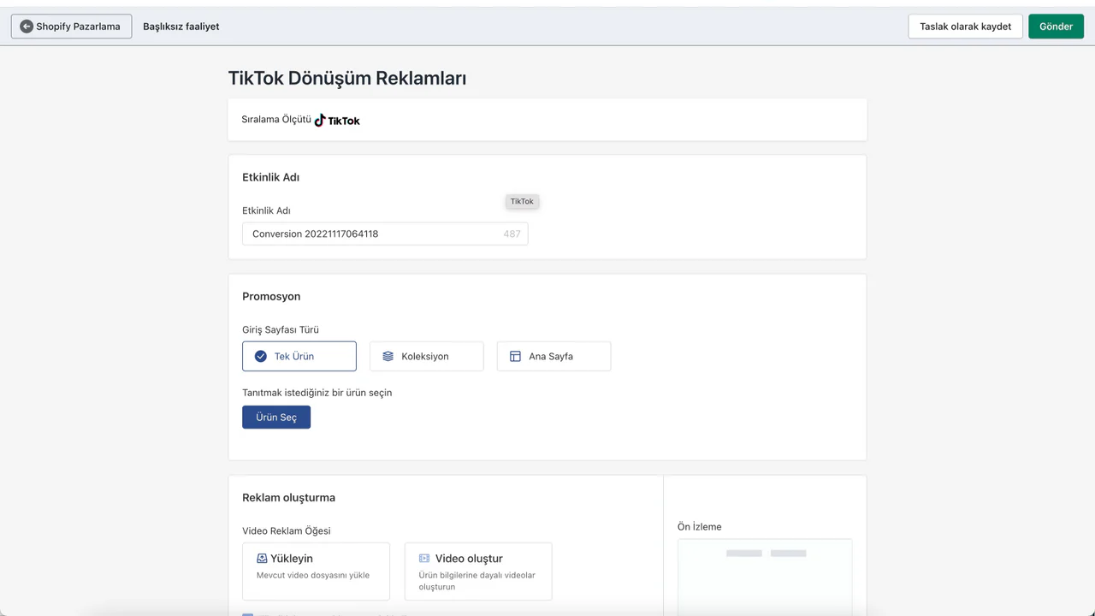
Task: Click the TikTok logo
Action: tap(337, 121)
